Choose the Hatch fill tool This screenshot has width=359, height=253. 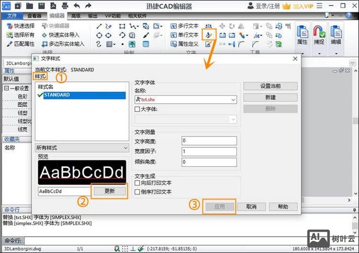[109, 44]
